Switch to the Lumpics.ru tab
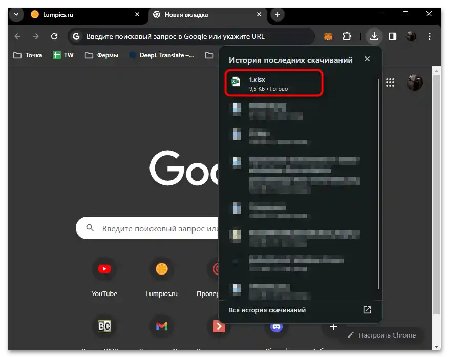This screenshot has width=449, height=358. click(x=86, y=15)
